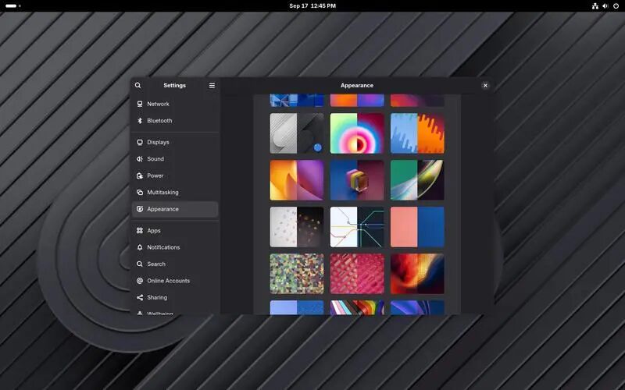
Task: Open the Settings search icon
Action: 138,85
